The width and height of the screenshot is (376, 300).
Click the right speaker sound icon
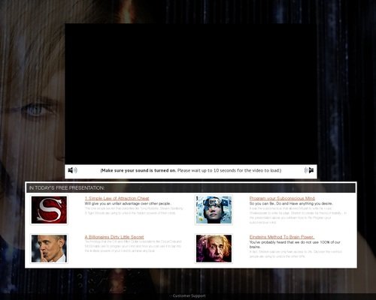click(x=309, y=170)
